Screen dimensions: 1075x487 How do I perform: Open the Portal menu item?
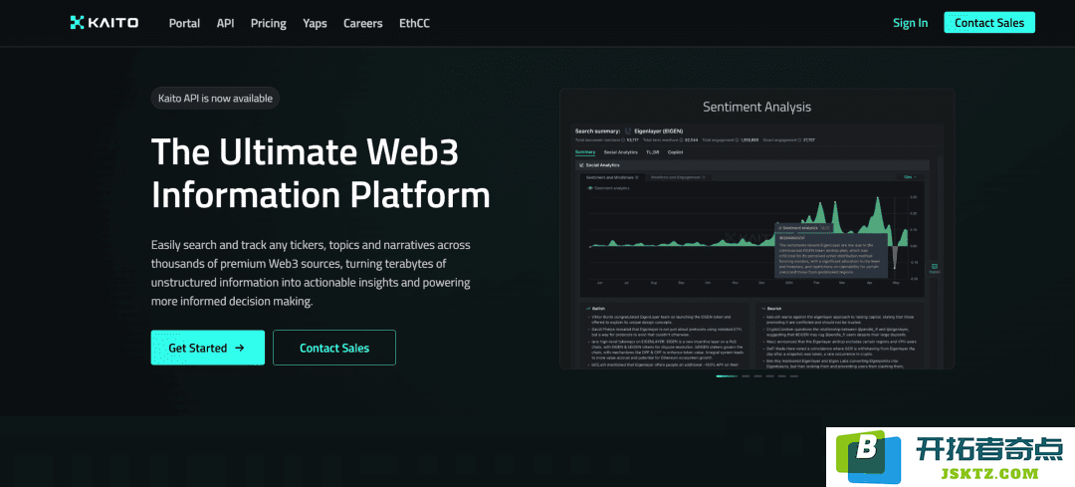184,23
